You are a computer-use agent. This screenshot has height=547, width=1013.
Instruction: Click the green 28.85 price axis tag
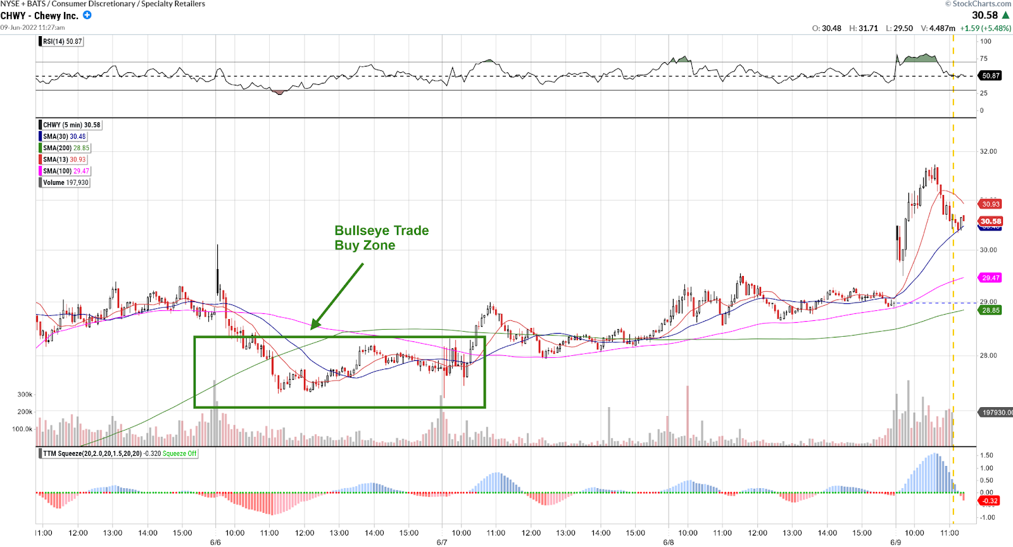991,310
